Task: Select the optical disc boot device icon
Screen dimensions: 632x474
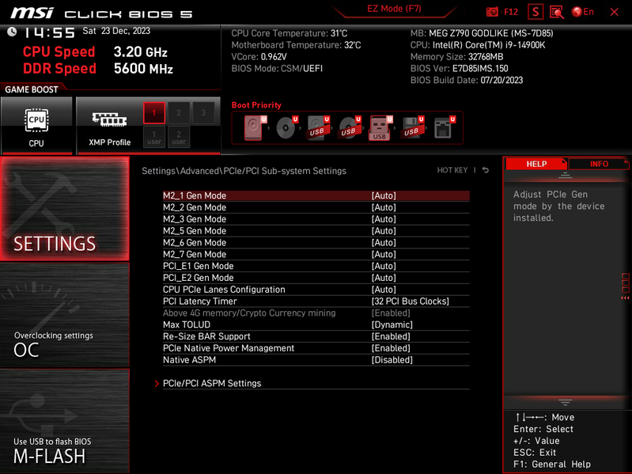Action: [x=286, y=127]
